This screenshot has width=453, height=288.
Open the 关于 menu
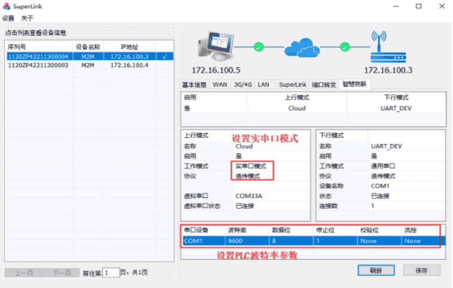tap(28, 18)
